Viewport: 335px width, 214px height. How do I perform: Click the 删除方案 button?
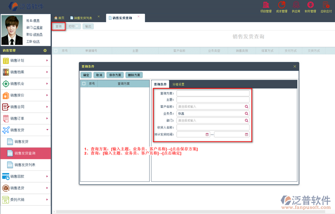pos(134,75)
